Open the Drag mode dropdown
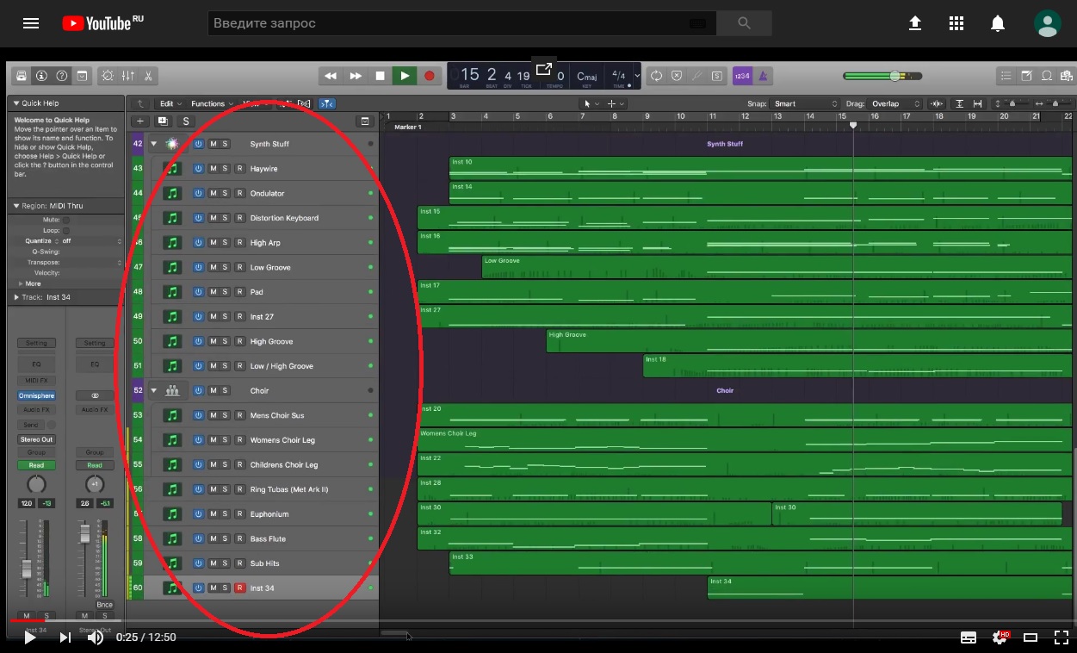The image size is (1077, 653). point(895,103)
